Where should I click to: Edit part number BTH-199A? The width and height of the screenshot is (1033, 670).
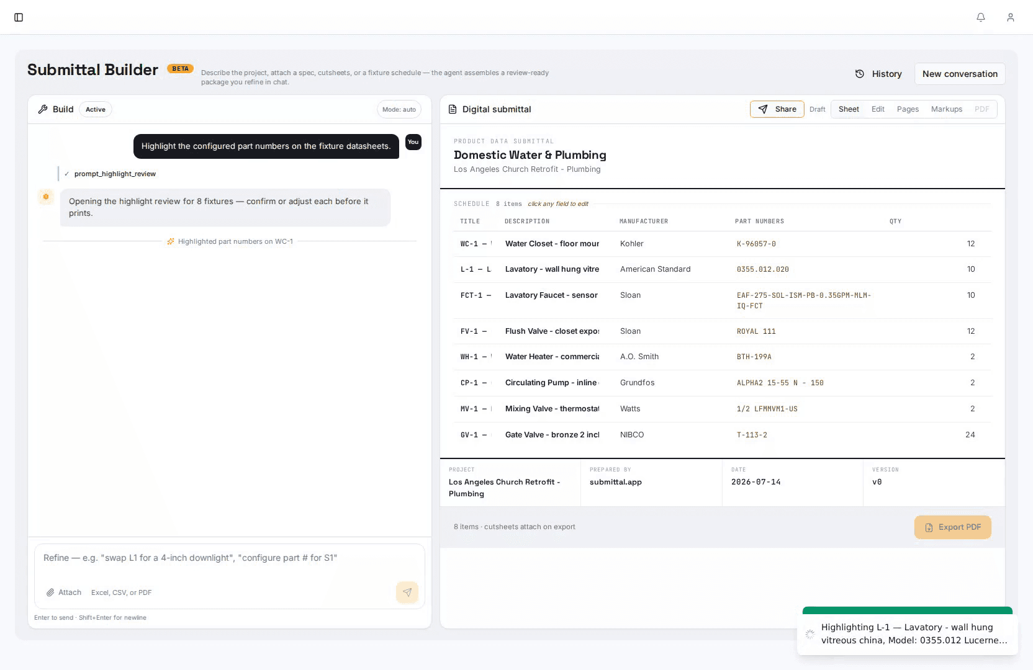point(754,357)
